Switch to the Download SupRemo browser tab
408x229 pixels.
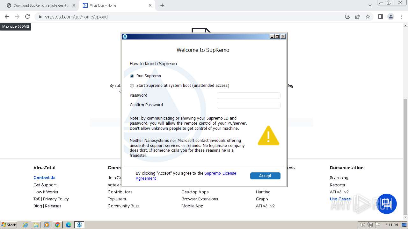(41, 5)
